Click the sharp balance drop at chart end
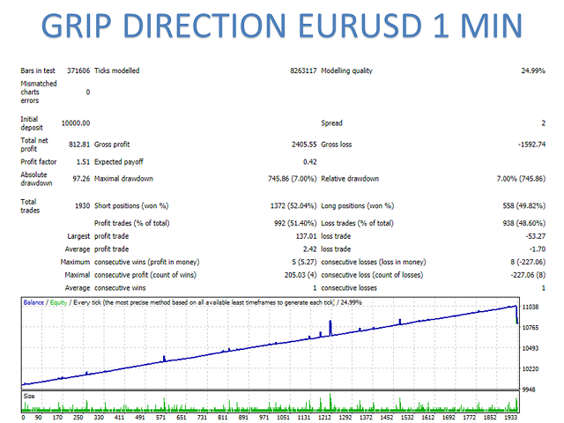The height and width of the screenshot is (423, 564). [516, 315]
